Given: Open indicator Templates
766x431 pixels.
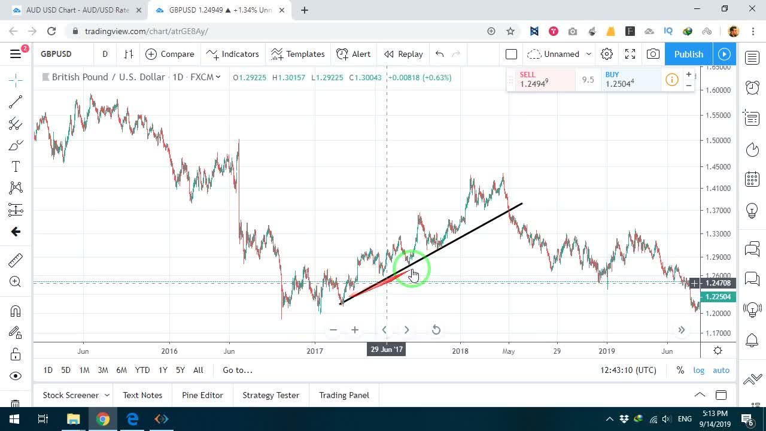Looking at the screenshot, I should point(297,54).
